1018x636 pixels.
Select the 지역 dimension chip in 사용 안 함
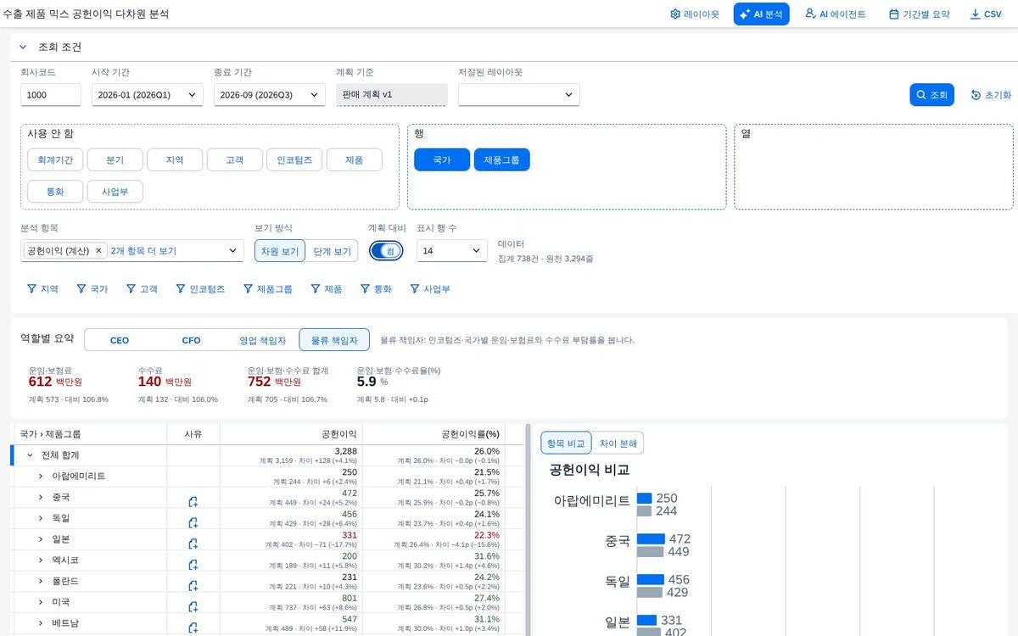[175, 159]
